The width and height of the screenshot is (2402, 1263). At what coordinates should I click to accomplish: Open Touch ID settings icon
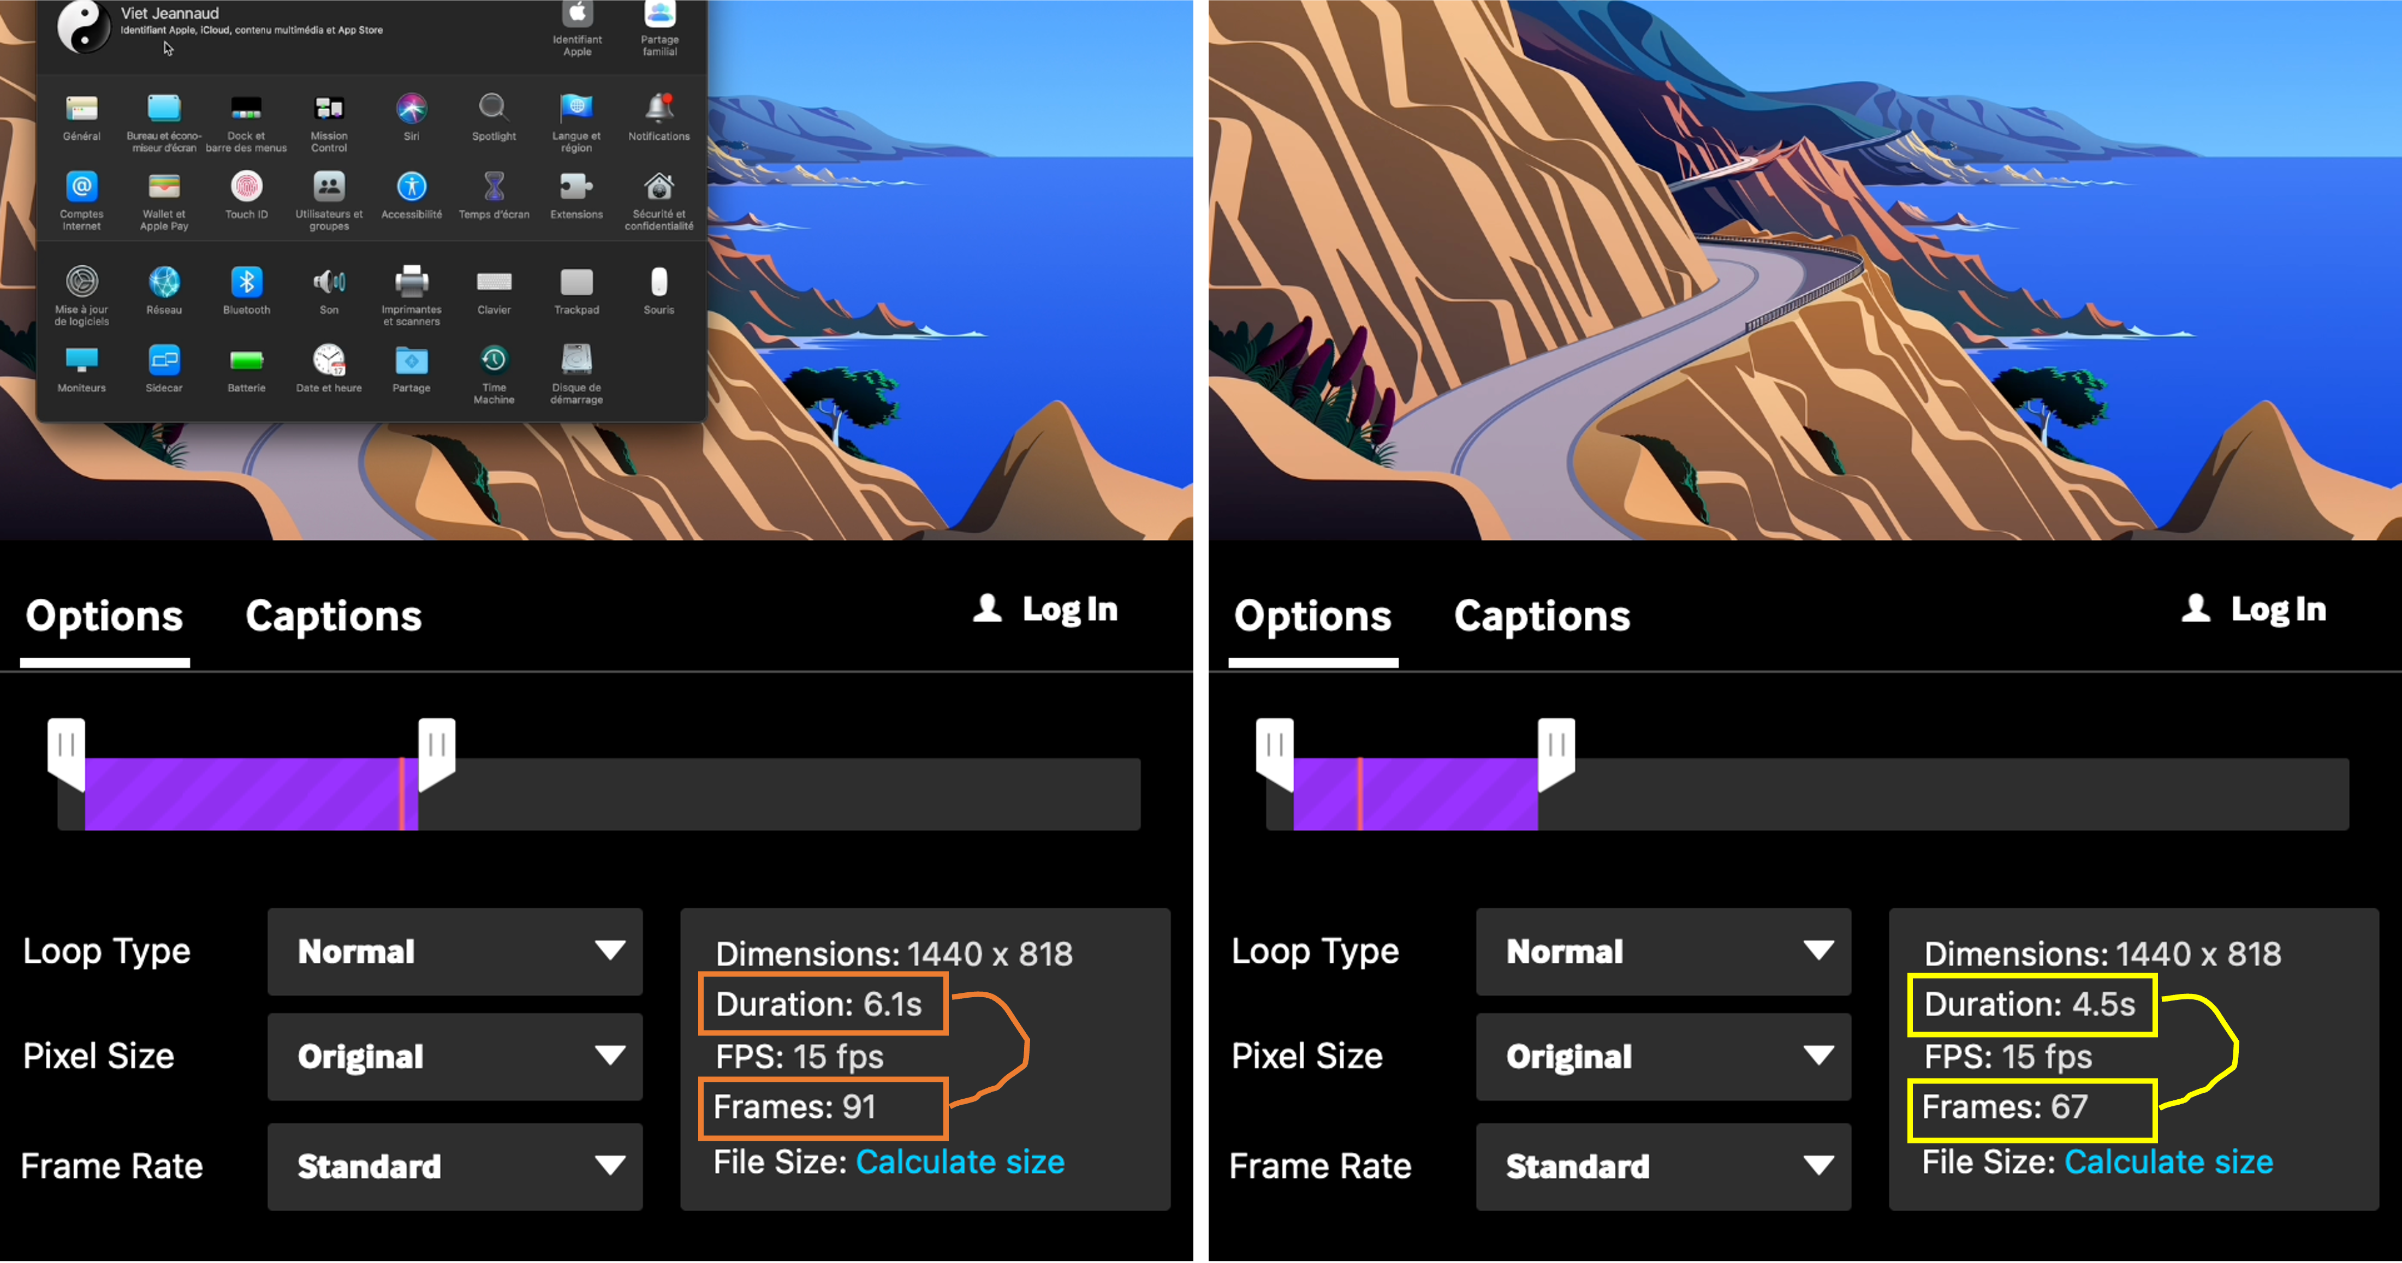[246, 187]
